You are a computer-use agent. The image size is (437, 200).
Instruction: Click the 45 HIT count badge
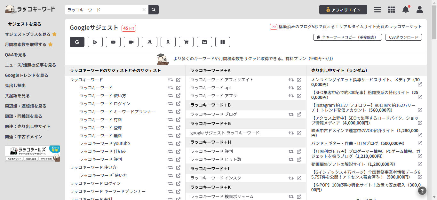click(x=129, y=28)
